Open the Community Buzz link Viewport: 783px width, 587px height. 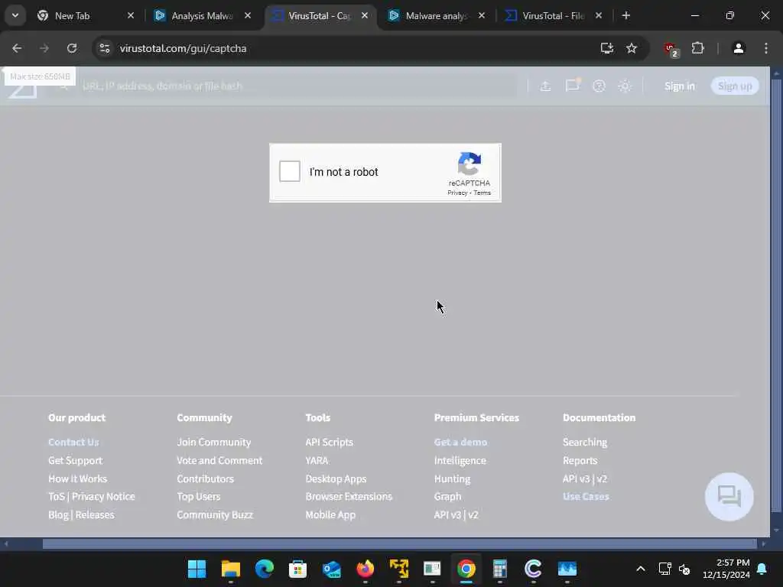click(215, 514)
